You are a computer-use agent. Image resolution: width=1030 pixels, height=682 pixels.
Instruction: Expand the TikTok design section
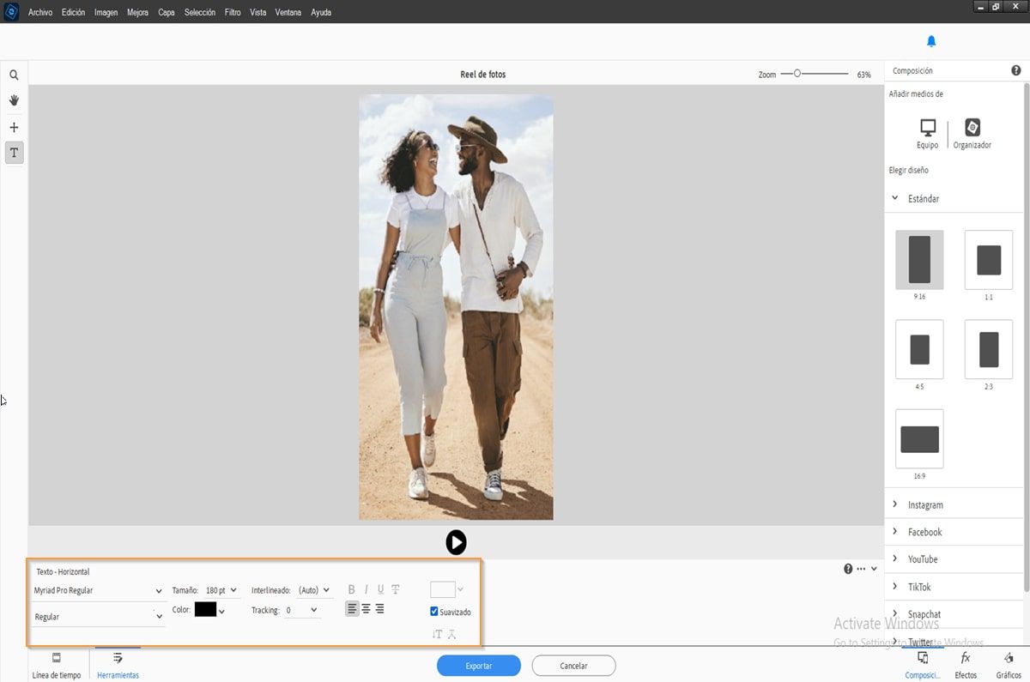click(895, 587)
